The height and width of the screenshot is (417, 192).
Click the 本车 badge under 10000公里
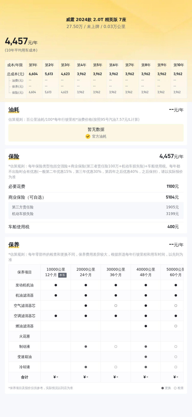[x=62, y=275]
